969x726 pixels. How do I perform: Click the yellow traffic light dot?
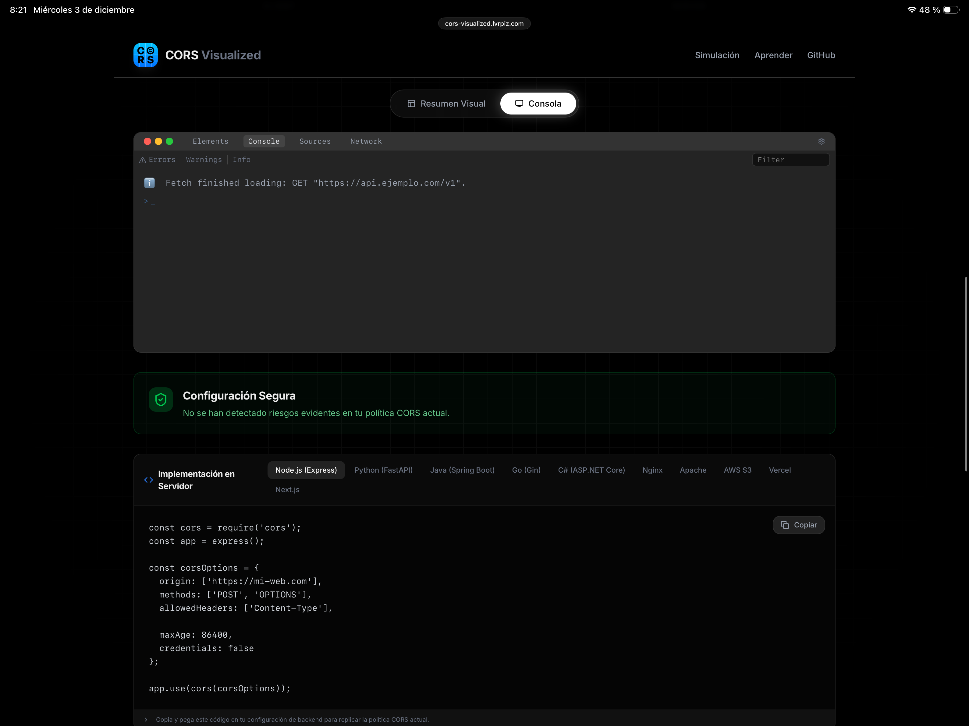(158, 141)
